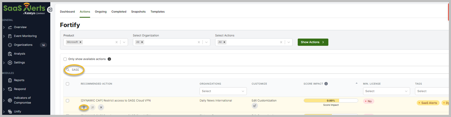Image resolution: width=451 pixels, height=117 pixels.
Task: Click the X icon under the recommended action
Action: coord(101,107)
